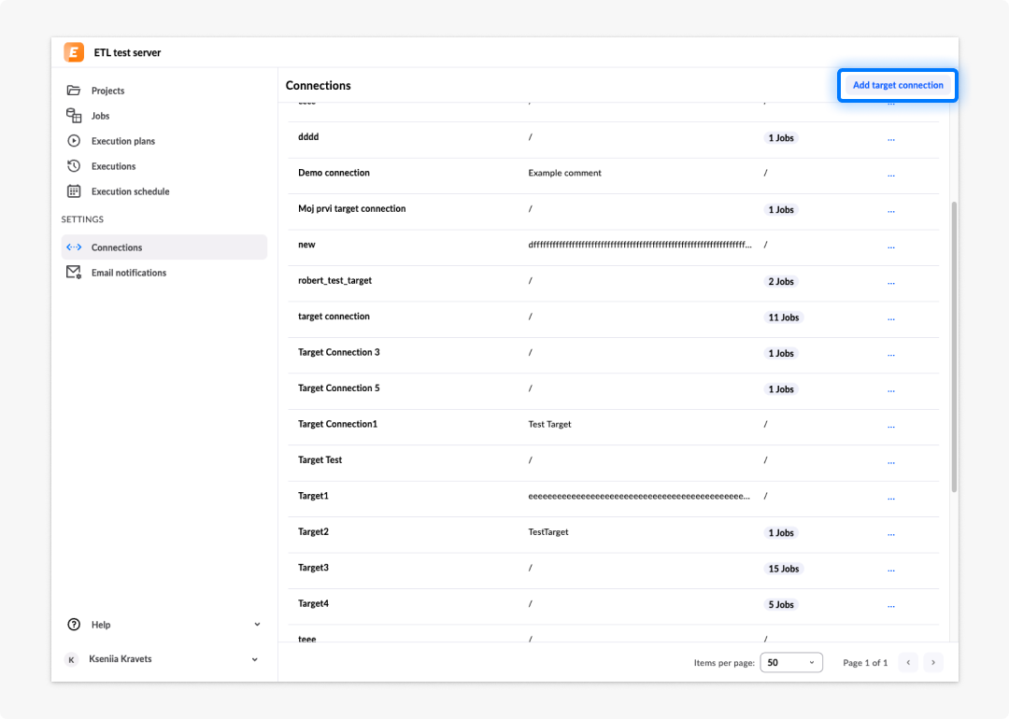Image resolution: width=1009 pixels, height=719 pixels.
Task: Click the 5 Jobs badge for Target4
Action: (x=780, y=604)
